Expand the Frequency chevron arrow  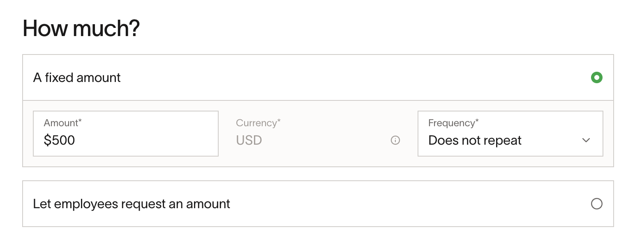586,140
